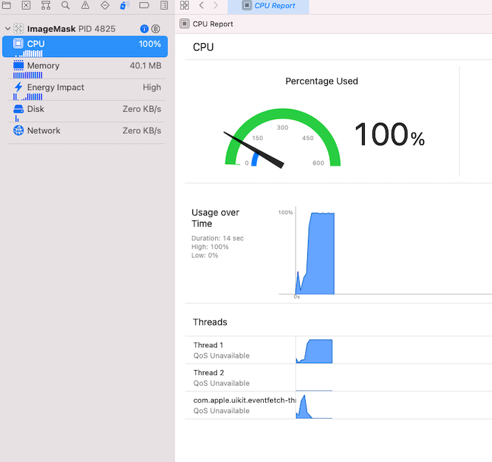The width and height of the screenshot is (492, 462).
Task: Select the Memory gauge row
Action: (87, 68)
